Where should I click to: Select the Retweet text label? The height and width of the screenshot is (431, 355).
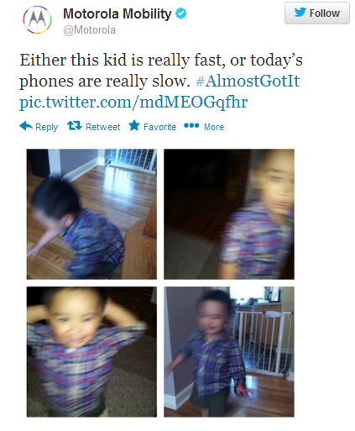click(x=102, y=127)
